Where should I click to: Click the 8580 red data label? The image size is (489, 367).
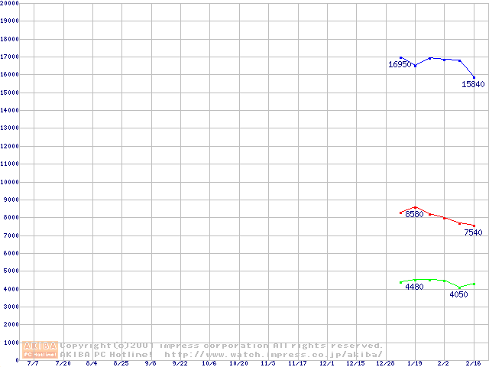tap(414, 215)
